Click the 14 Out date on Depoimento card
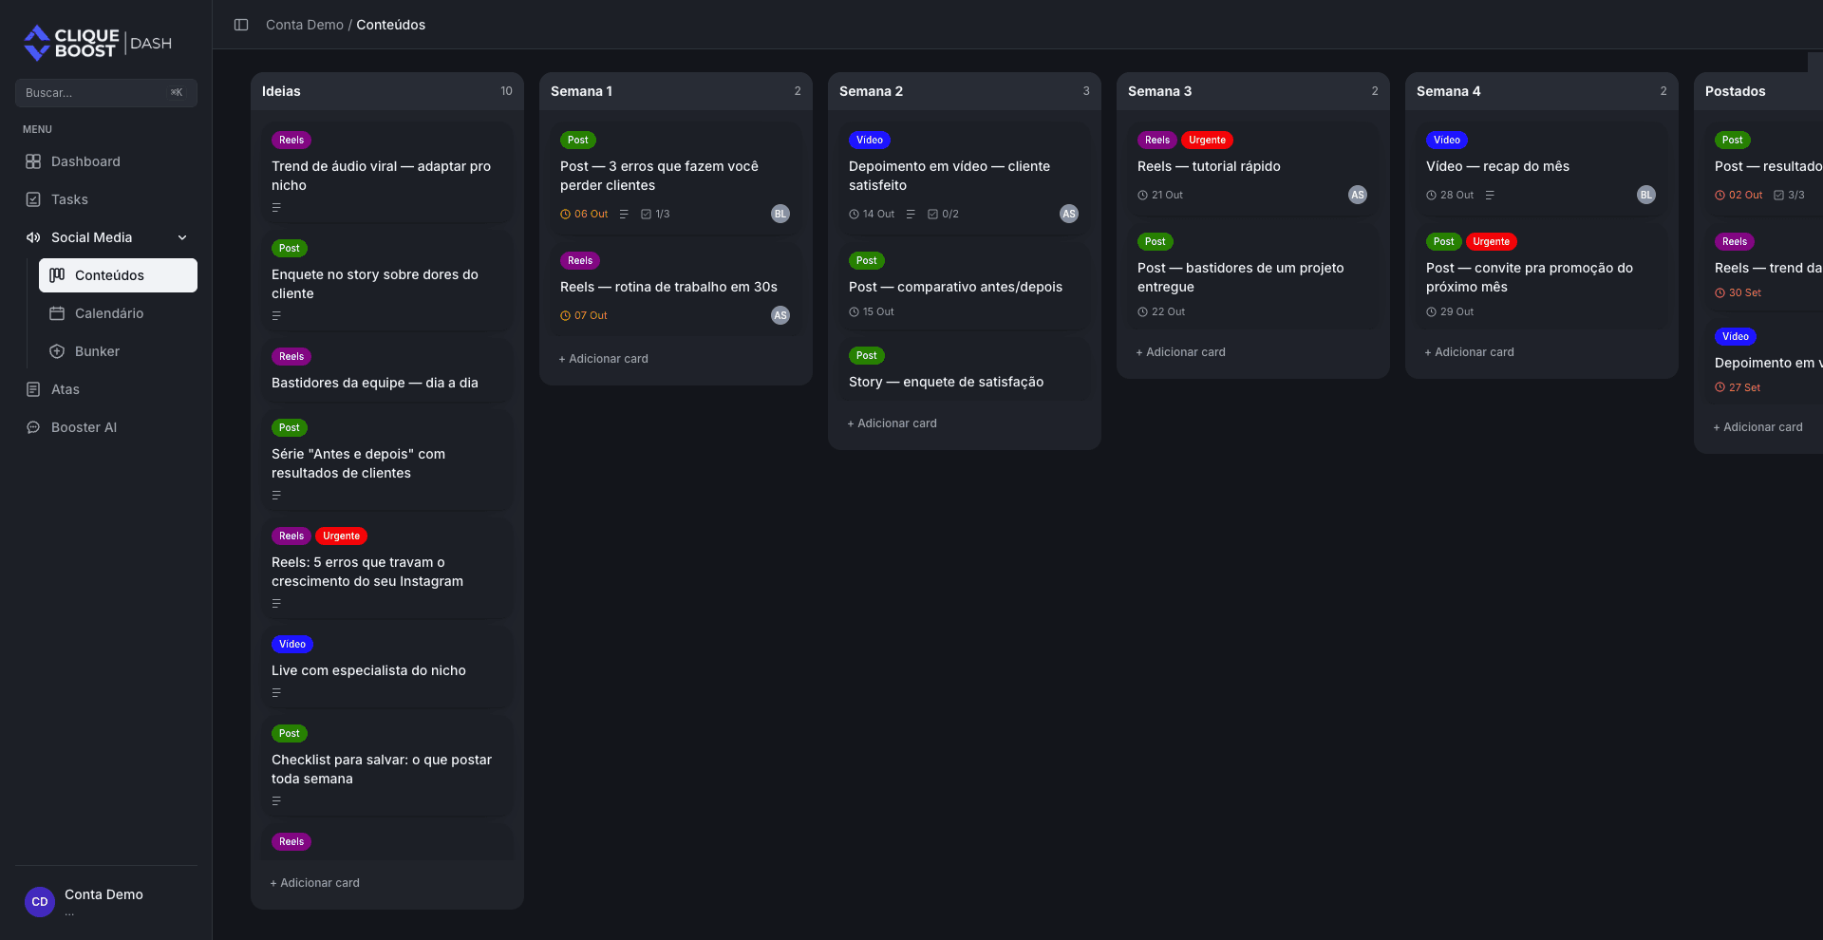1823x940 pixels. [x=872, y=214]
